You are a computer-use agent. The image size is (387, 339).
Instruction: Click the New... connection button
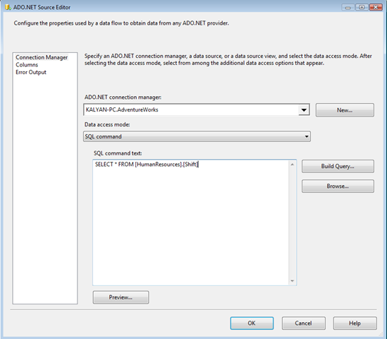[345, 110]
